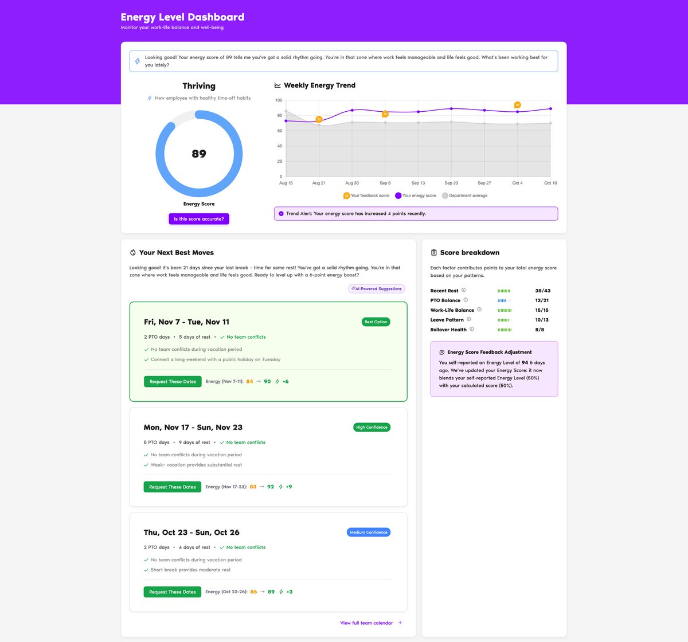Image resolution: width=688 pixels, height=642 pixels.
Task: Click the public holiday on Tuesday note
Action: click(216, 359)
